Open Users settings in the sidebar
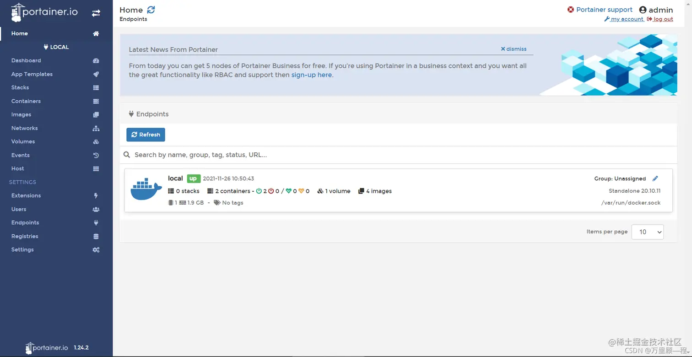Viewport: 692px width, 357px height. 19,209
